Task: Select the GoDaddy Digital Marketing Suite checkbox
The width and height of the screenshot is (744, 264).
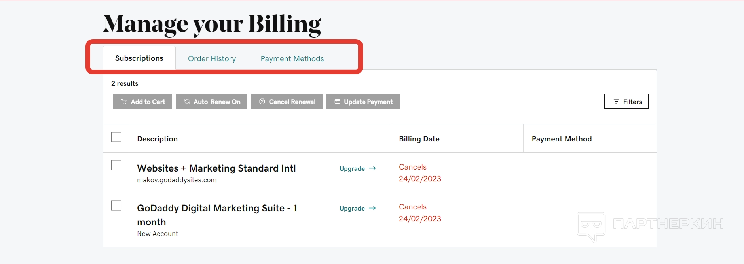Action: point(116,206)
